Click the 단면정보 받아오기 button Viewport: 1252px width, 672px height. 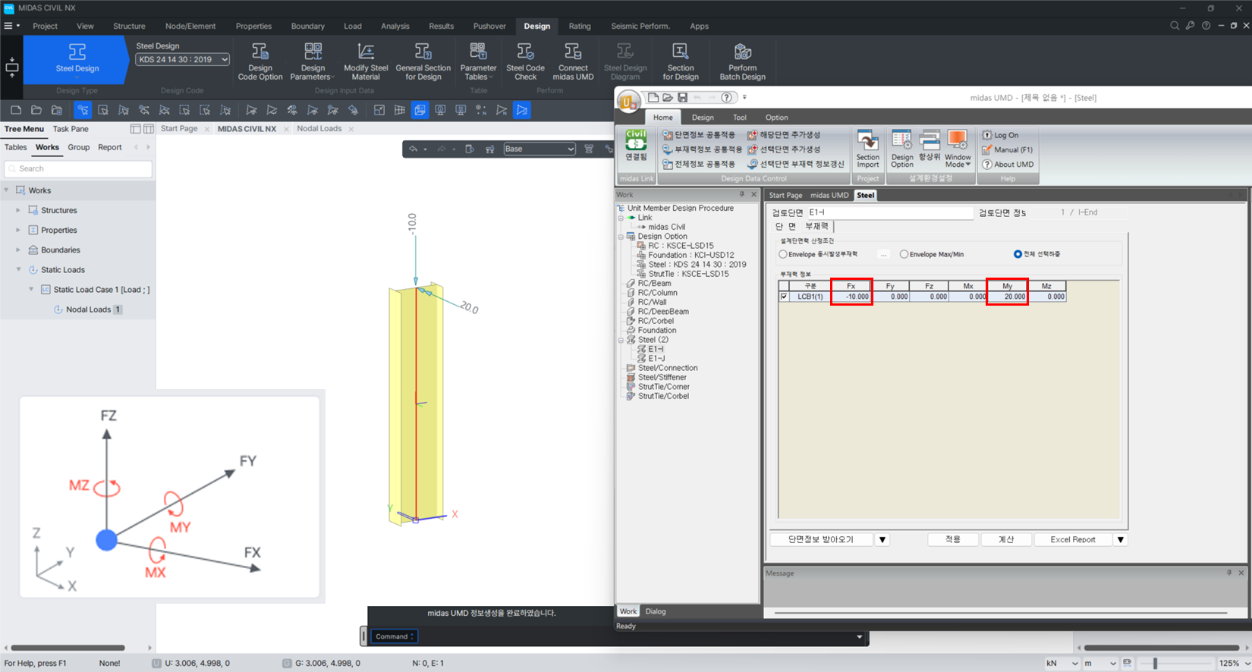(821, 540)
